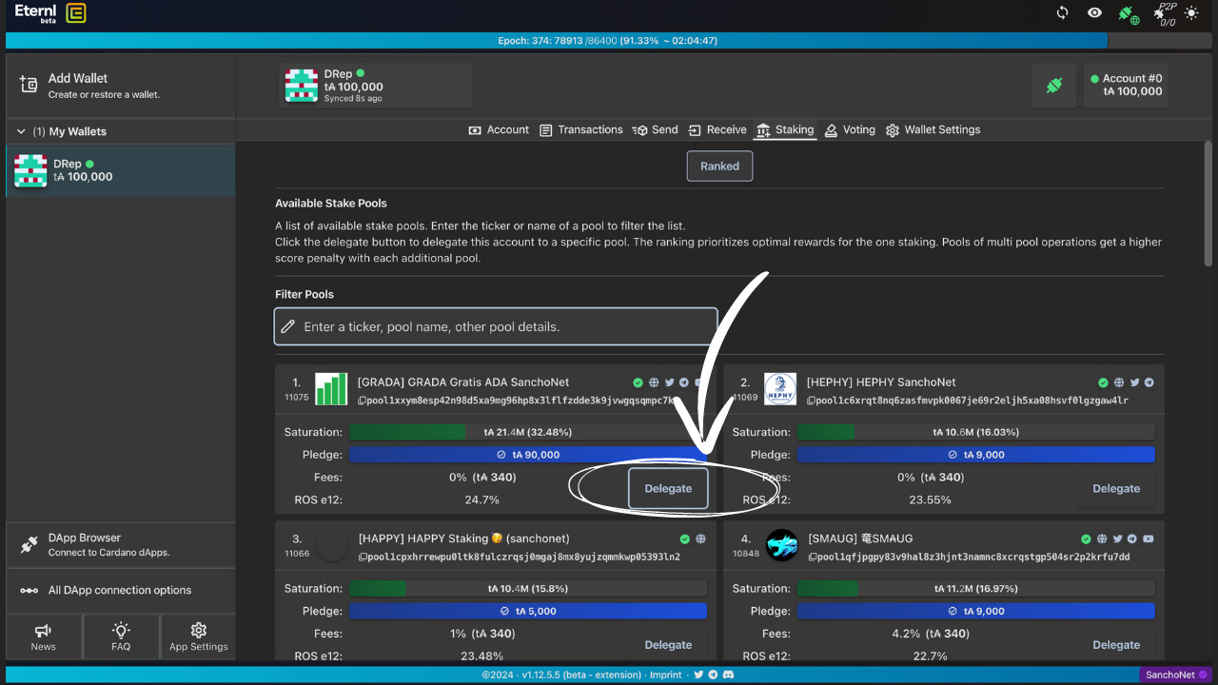1218x685 pixels.
Task: Open the footer Twitter icon
Action: pos(698,675)
